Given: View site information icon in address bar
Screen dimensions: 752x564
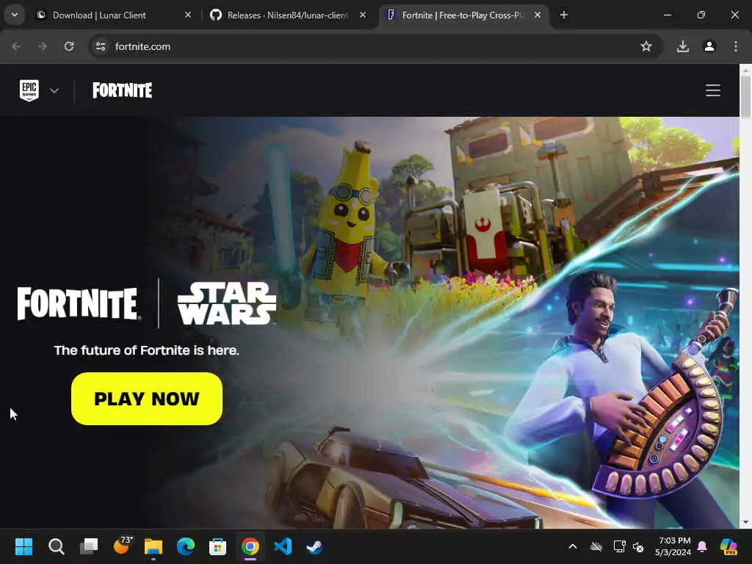Looking at the screenshot, I should point(100,46).
